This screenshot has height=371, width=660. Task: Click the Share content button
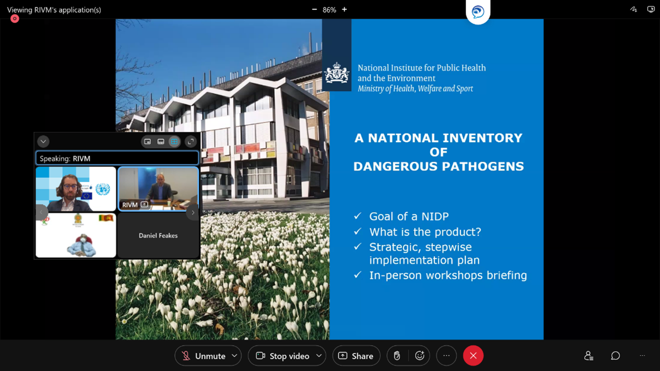pos(356,356)
